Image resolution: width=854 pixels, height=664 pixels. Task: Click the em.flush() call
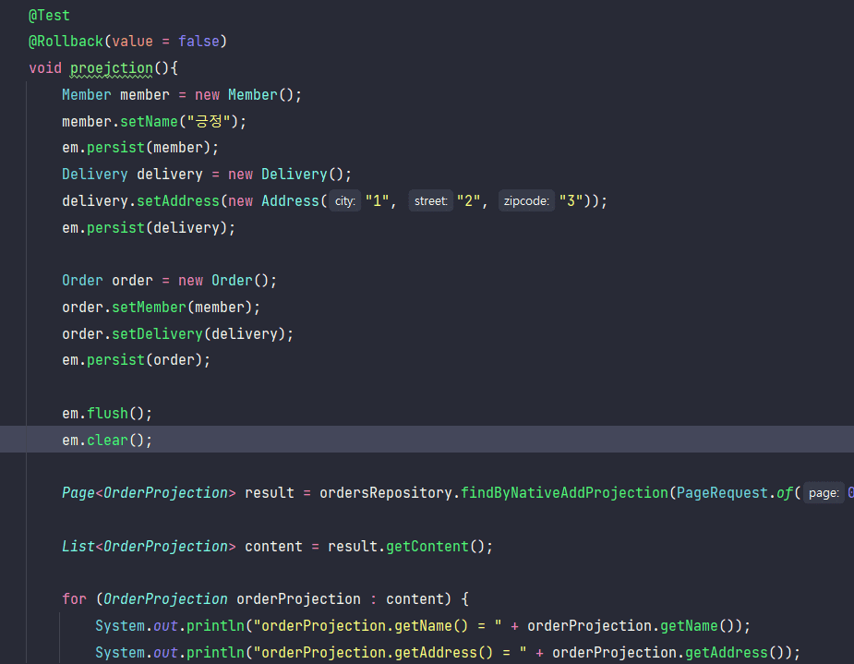[107, 414]
